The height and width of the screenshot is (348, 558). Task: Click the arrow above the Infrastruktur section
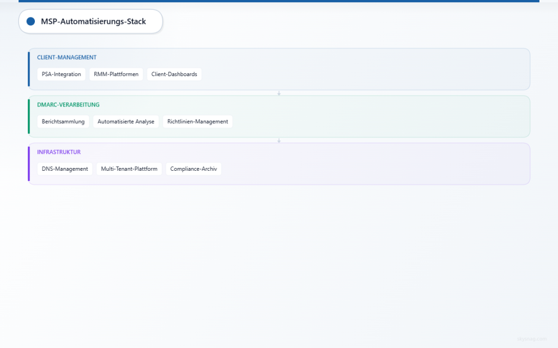279,140
